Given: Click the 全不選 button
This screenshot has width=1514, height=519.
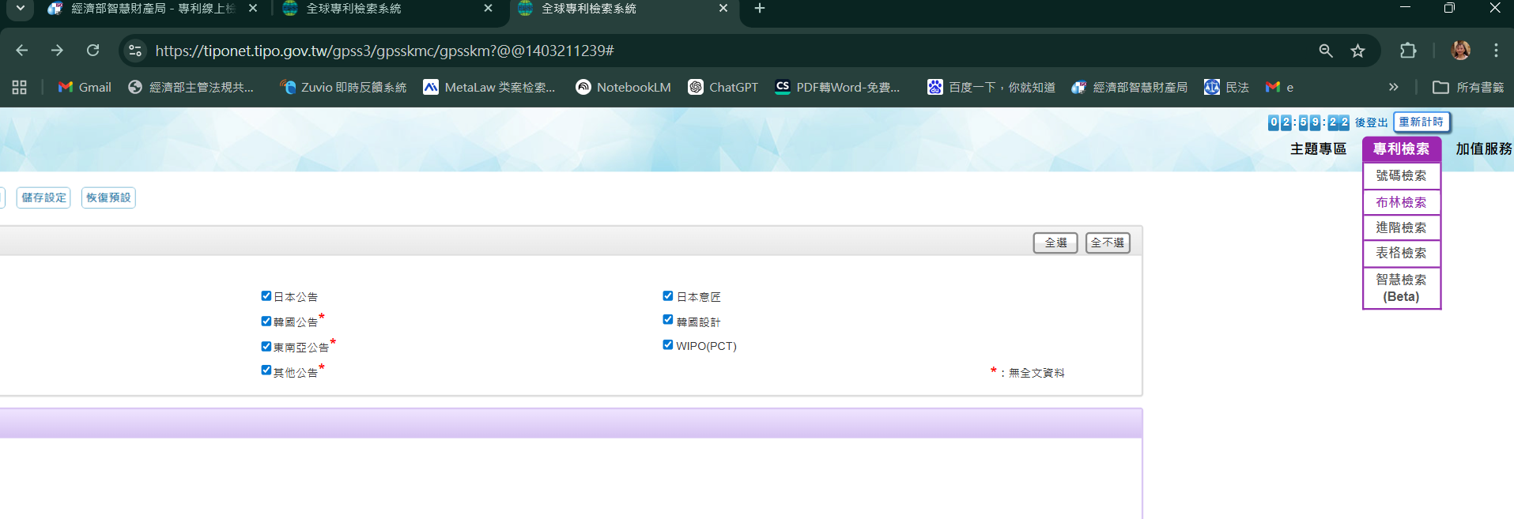Looking at the screenshot, I should click(x=1108, y=243).
